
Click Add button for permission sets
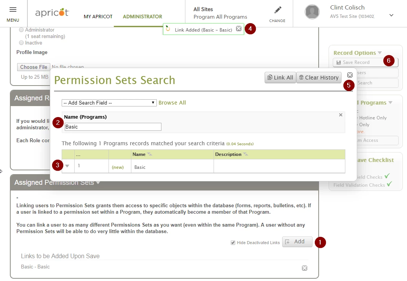pos(297,241)
